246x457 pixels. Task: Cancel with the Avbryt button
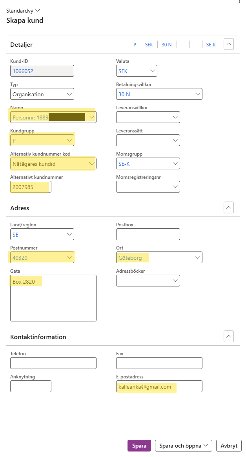click(229, 446)
